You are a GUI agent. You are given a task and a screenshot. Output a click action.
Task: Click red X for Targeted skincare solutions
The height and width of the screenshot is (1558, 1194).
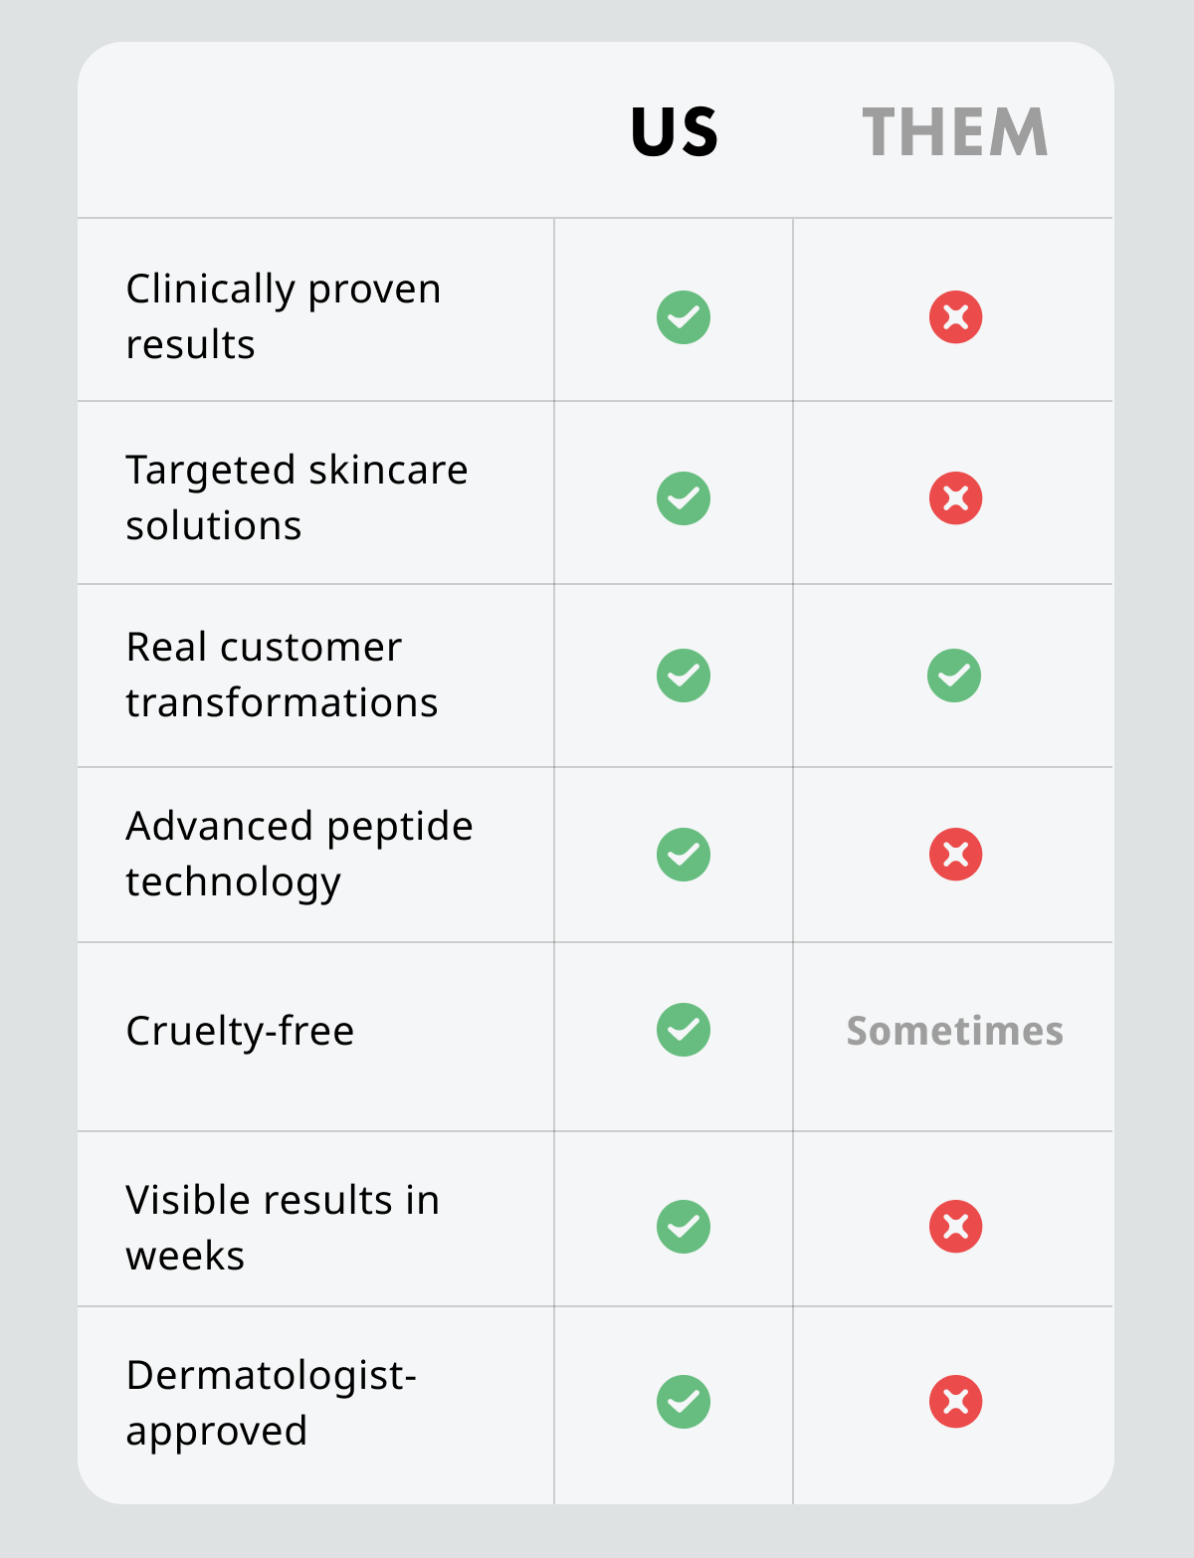point(955,498)
